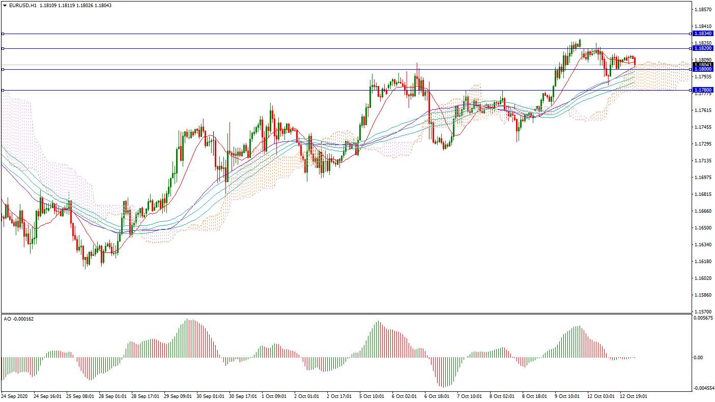Click the 24 Sep 2020 date label

coord(14,396)
